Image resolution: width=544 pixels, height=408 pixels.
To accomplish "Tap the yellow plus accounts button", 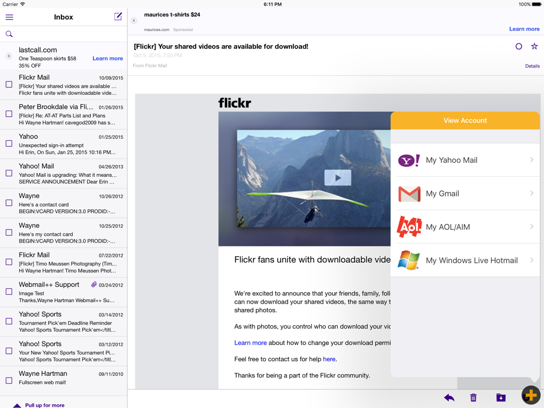I will tap(531, 395).
